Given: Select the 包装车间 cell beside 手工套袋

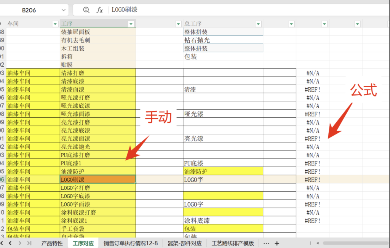Looking at the screenshot, I should pyautogui.click(x=33, y=229).
